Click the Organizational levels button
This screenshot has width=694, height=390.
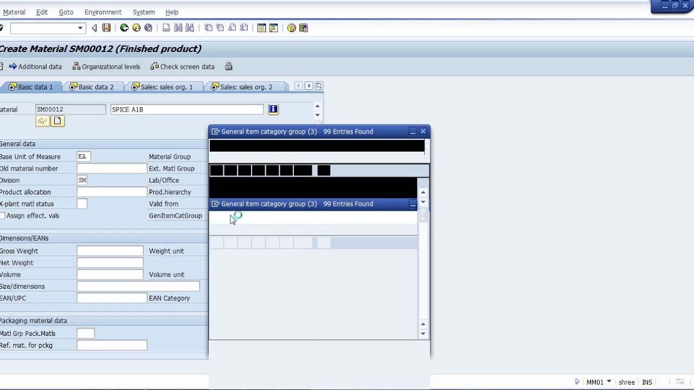106,67
